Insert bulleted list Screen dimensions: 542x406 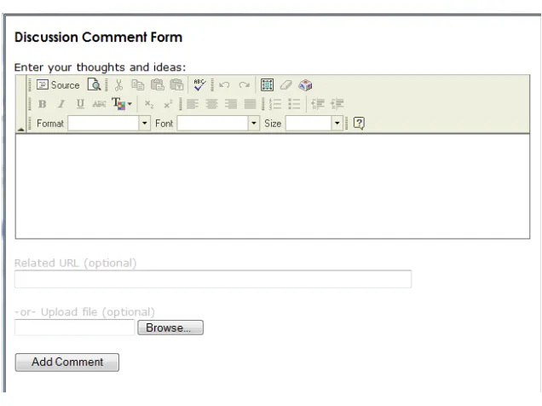(x=294, y=104)
